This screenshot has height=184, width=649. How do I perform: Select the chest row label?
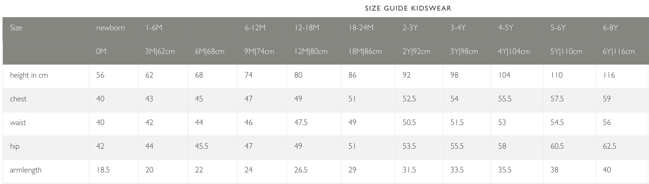coord(18,99)
